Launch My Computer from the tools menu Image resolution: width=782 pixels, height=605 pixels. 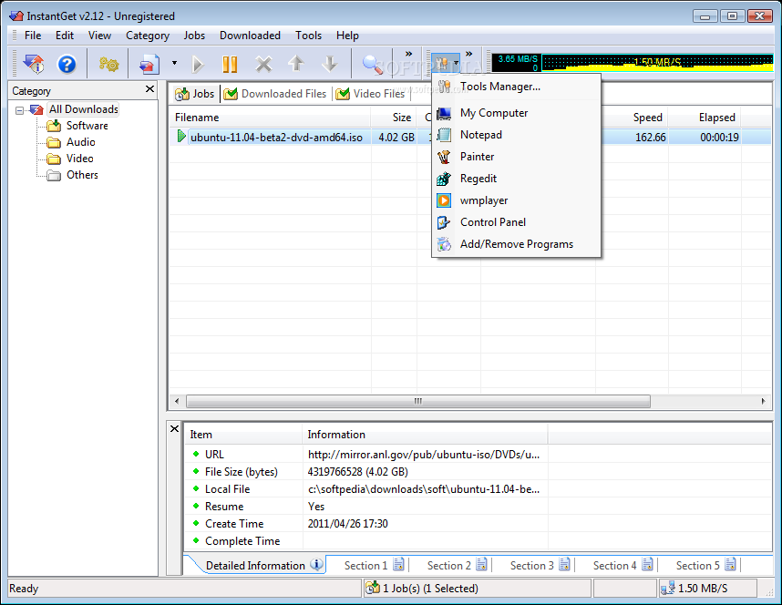pyautogui.click(x=516, y=113)
